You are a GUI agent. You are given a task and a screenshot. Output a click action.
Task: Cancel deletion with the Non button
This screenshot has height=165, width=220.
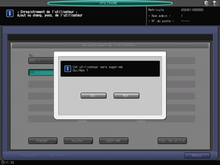126,96
